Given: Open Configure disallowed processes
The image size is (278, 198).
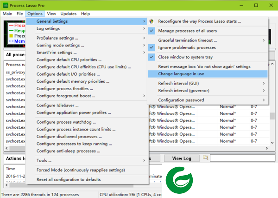Looking at the screenshot, I should [x=87, y=137].
